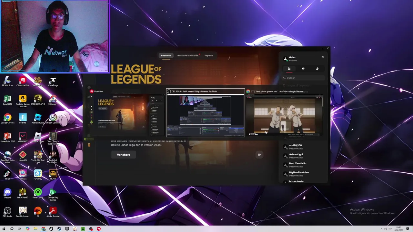Open Steam from the taskbar

(59, 229)
